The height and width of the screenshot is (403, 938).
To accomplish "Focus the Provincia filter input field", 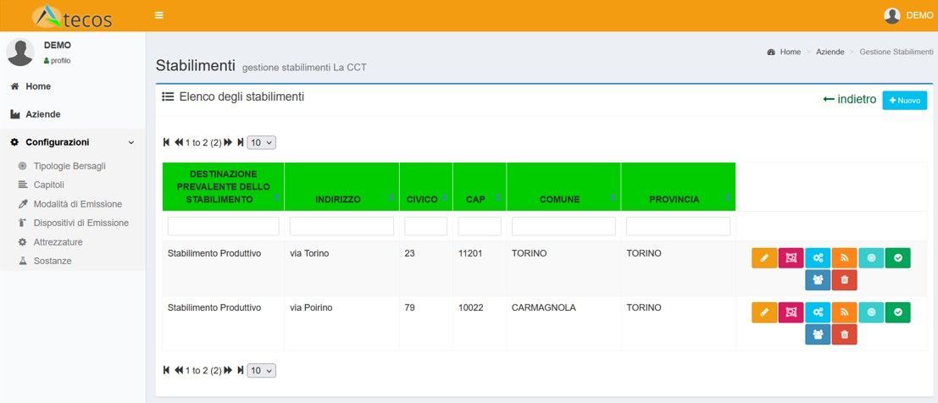I will [678, 226].
